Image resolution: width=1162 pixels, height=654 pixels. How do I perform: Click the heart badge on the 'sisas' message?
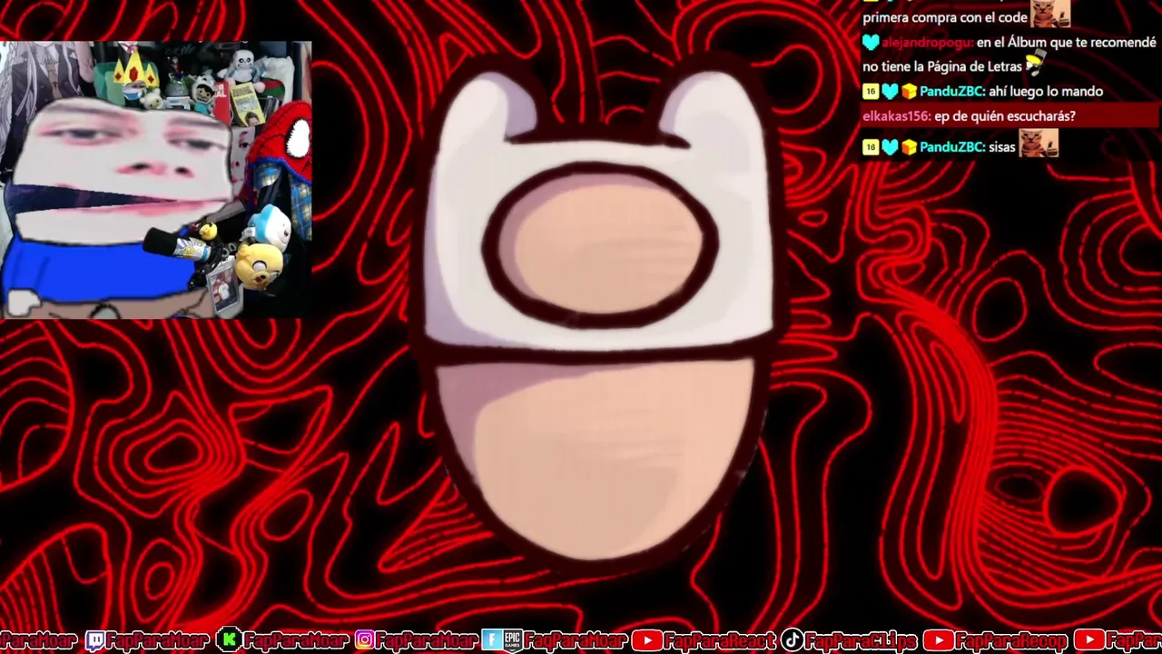[890, 146]
